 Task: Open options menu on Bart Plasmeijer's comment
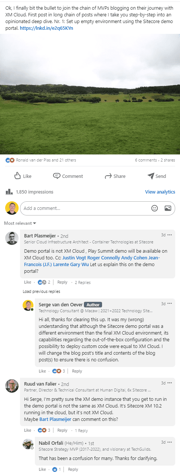[x=170, y=235]
